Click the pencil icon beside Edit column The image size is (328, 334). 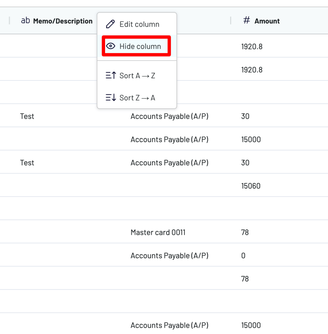(111, 24)
